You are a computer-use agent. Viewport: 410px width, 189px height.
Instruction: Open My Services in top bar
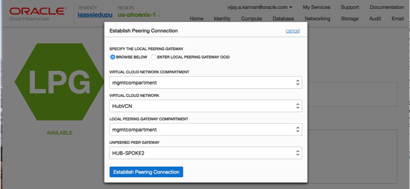tap(316, 7)
